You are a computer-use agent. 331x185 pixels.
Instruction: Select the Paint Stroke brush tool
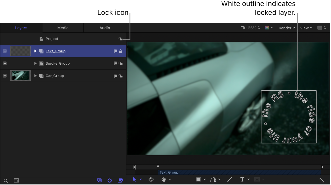tap(229, 180)
